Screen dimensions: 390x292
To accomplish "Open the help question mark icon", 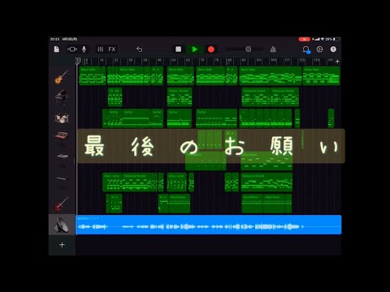I will click(x=333, y=49).
